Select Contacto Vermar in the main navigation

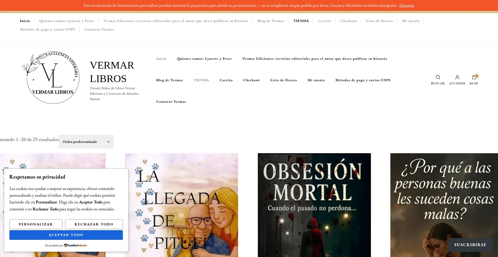click(x=171, y=102)
